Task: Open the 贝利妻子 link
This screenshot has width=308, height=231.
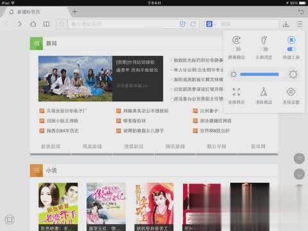Action: (x=209, y=111)
